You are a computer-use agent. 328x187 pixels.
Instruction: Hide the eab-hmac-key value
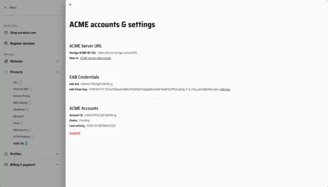(x=225, y=89)
